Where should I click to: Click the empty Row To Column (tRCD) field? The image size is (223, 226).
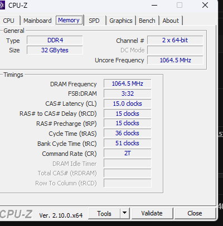point(128,183)
